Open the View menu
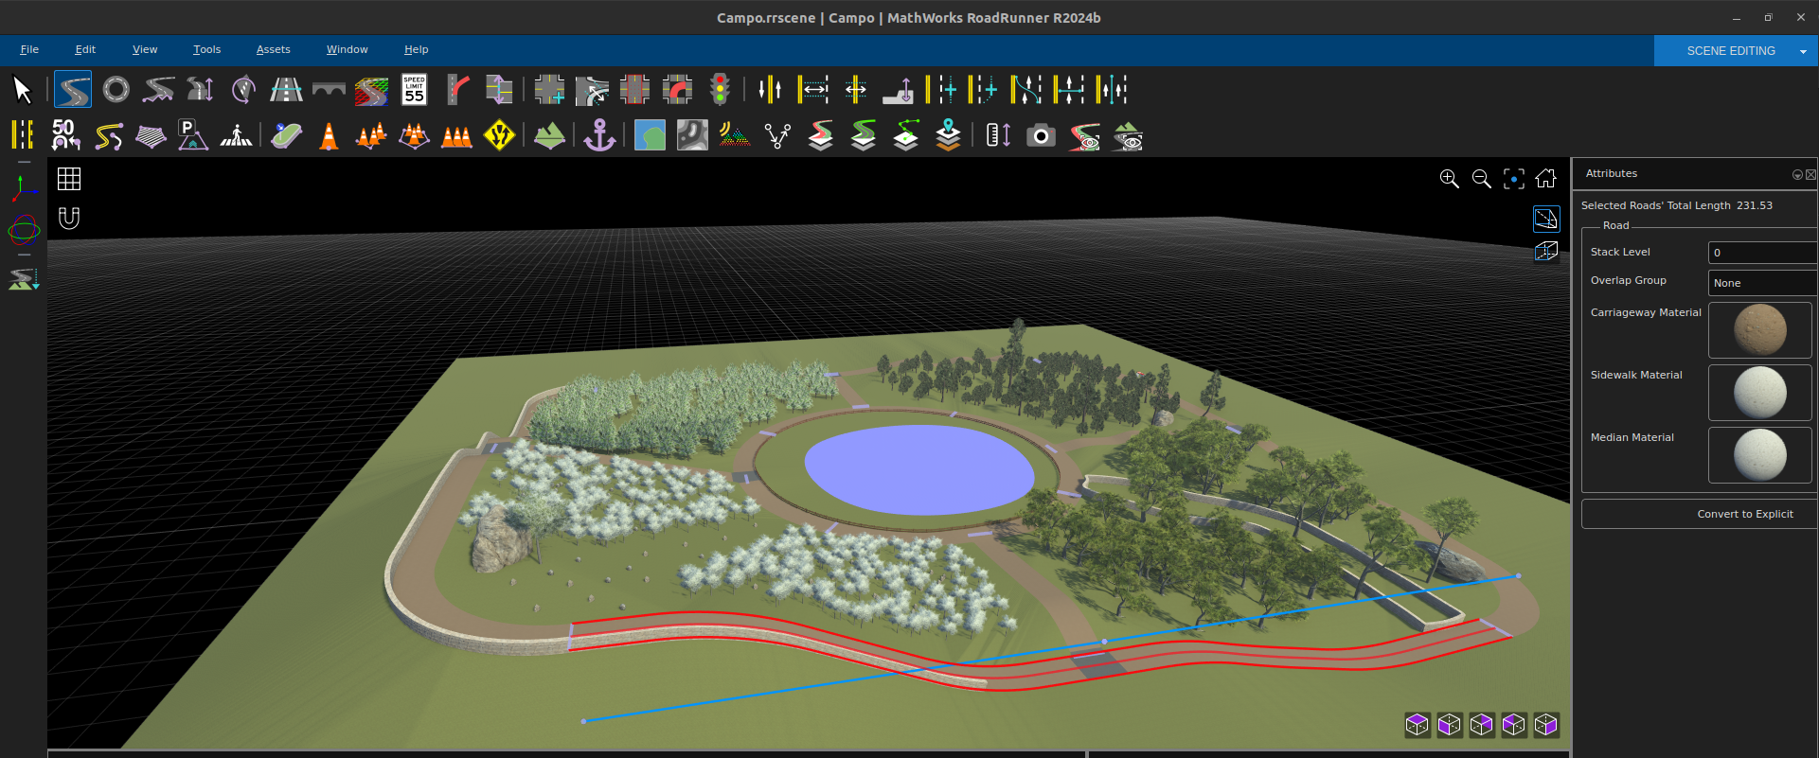 [145, 49]
